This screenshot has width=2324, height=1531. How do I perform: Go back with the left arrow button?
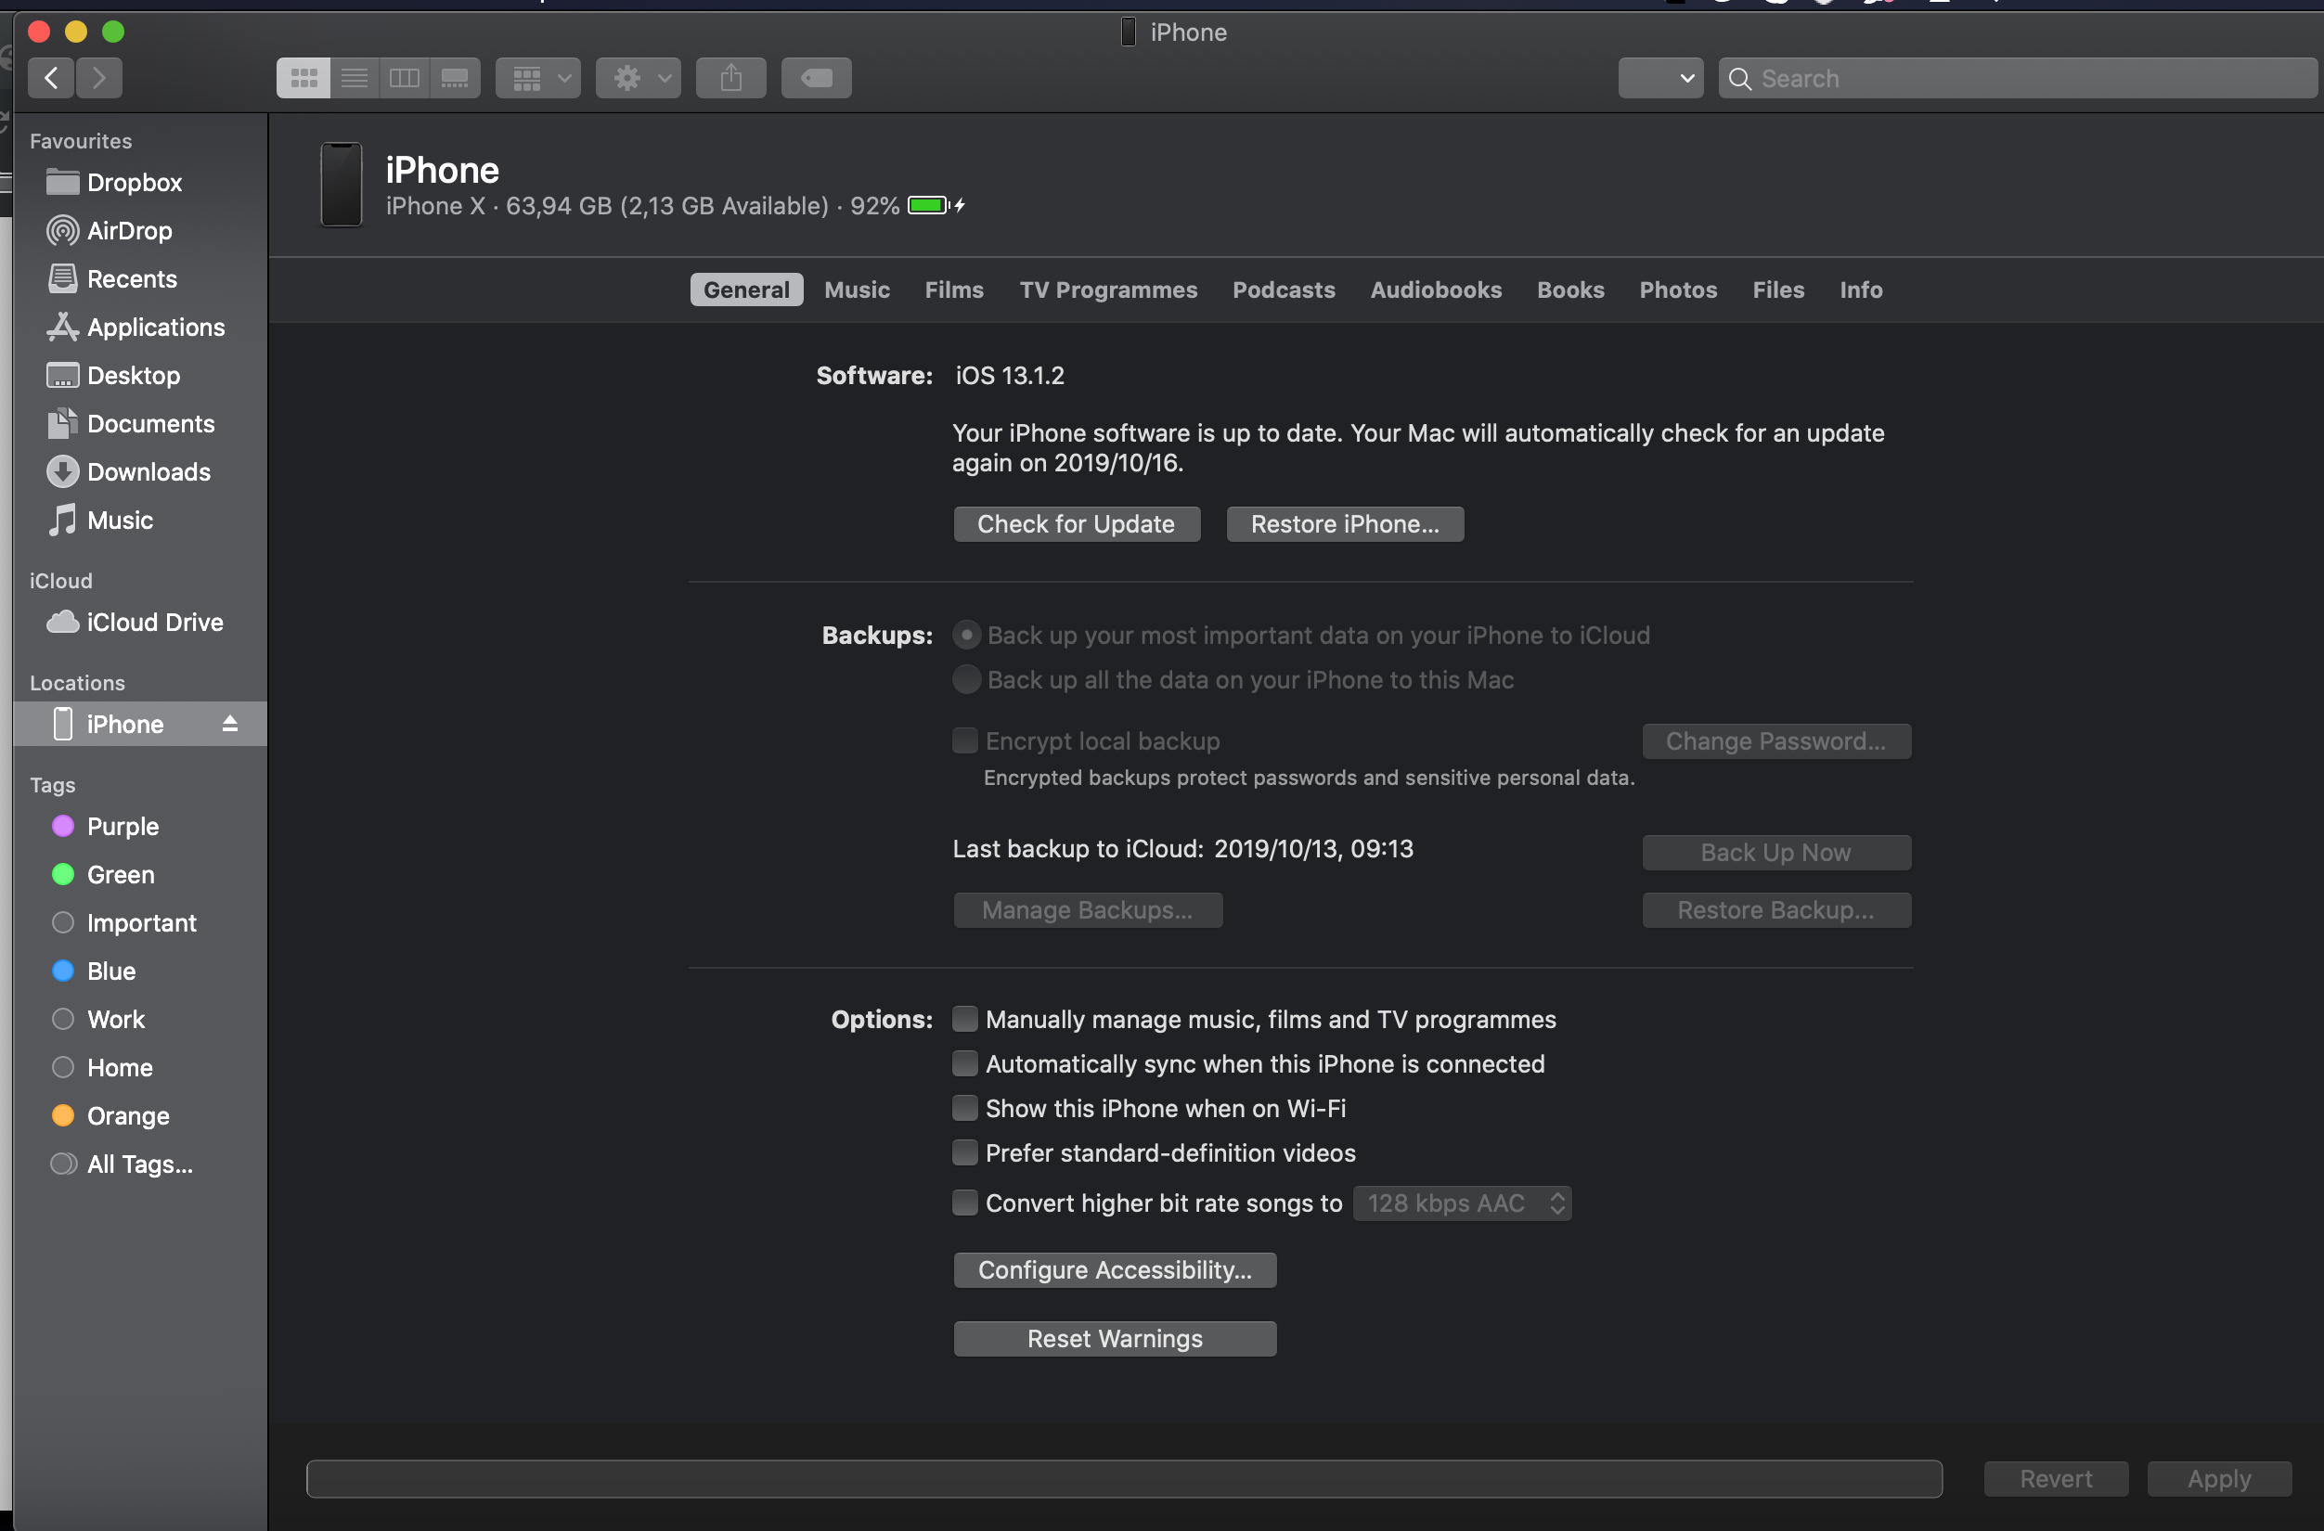pyautogui.click(x=52, y=78)
